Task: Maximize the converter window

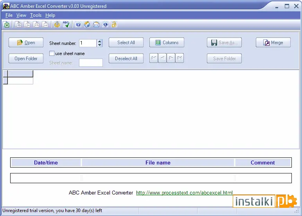Action: click(x=287, y=6)
